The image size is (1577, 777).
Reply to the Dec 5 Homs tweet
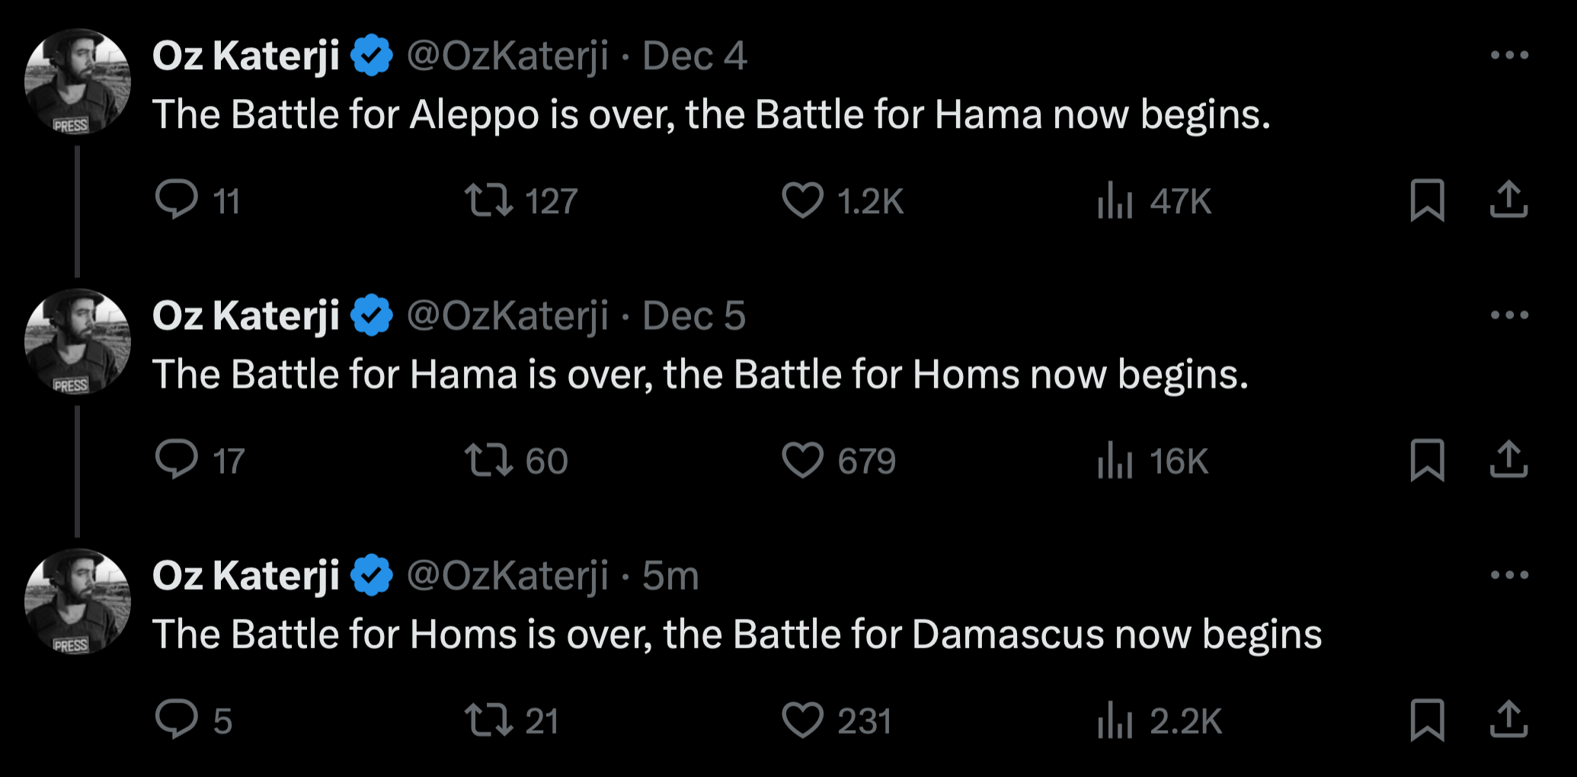176,460
